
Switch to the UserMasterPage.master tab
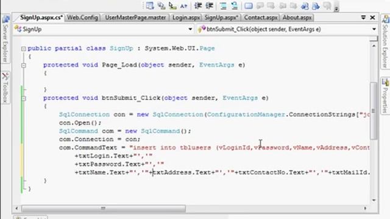click(135, 18)
